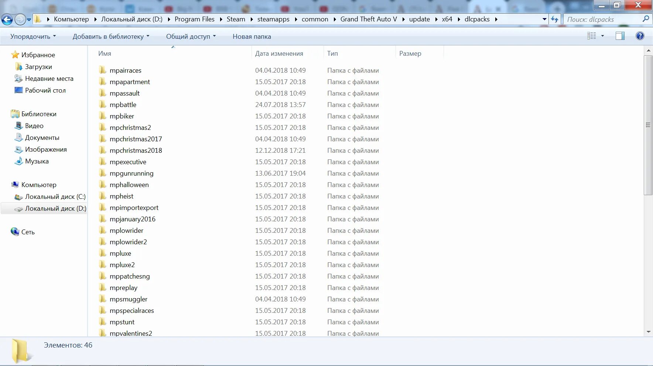Expand the arrow after Grand Theft Auto V
This screenshot has width=653, height=366.
point(403,19)
